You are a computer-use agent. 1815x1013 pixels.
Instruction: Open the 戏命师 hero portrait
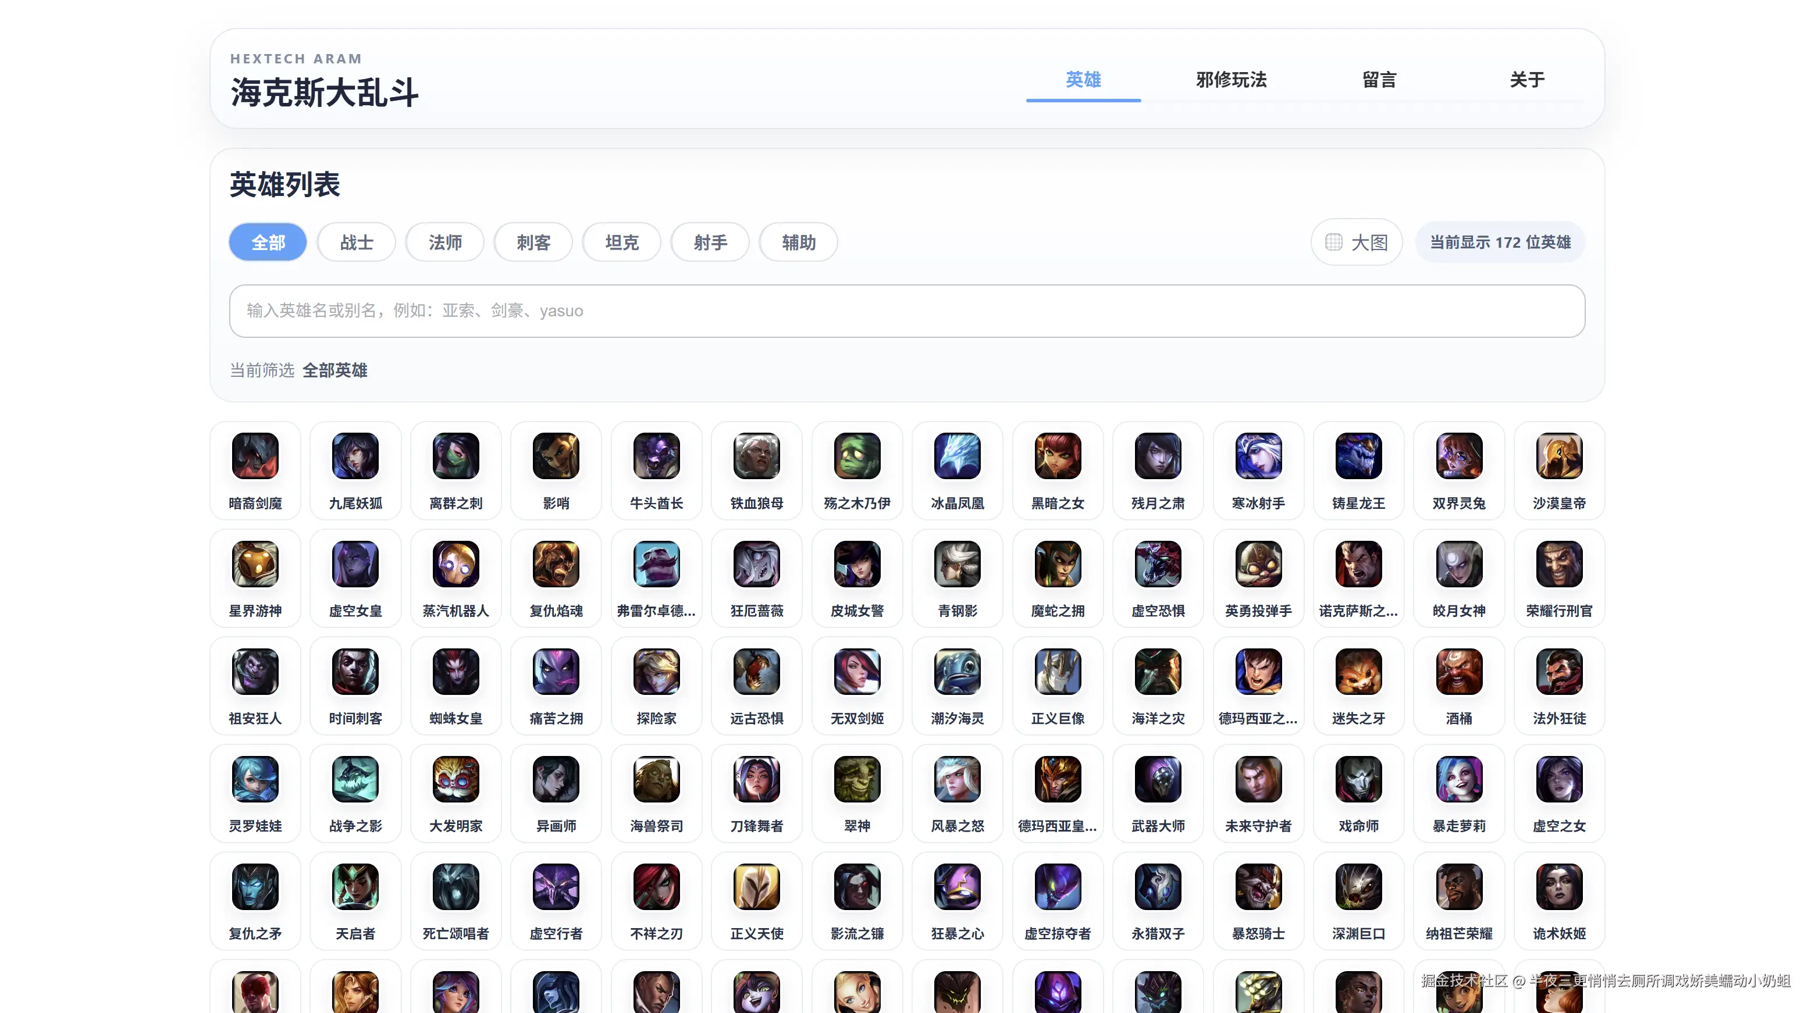(1358, 779)
